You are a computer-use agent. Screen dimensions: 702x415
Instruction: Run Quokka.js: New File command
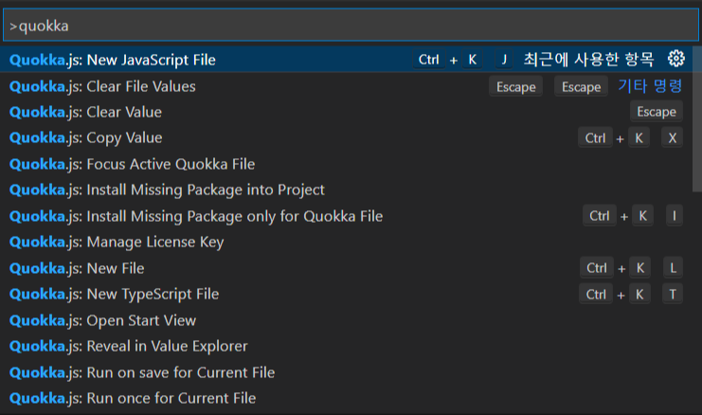346,268
